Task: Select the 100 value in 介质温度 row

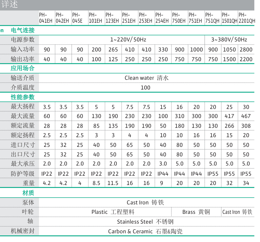Action: coord(145,88)
